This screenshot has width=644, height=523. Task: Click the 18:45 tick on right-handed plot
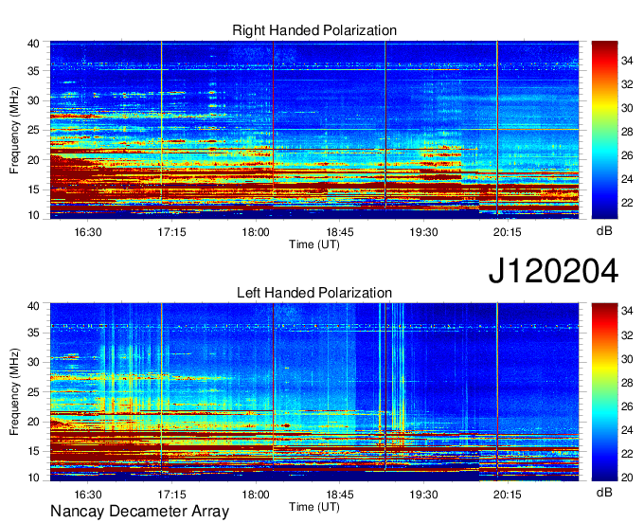pyautogui.click(x=340, y=232)
